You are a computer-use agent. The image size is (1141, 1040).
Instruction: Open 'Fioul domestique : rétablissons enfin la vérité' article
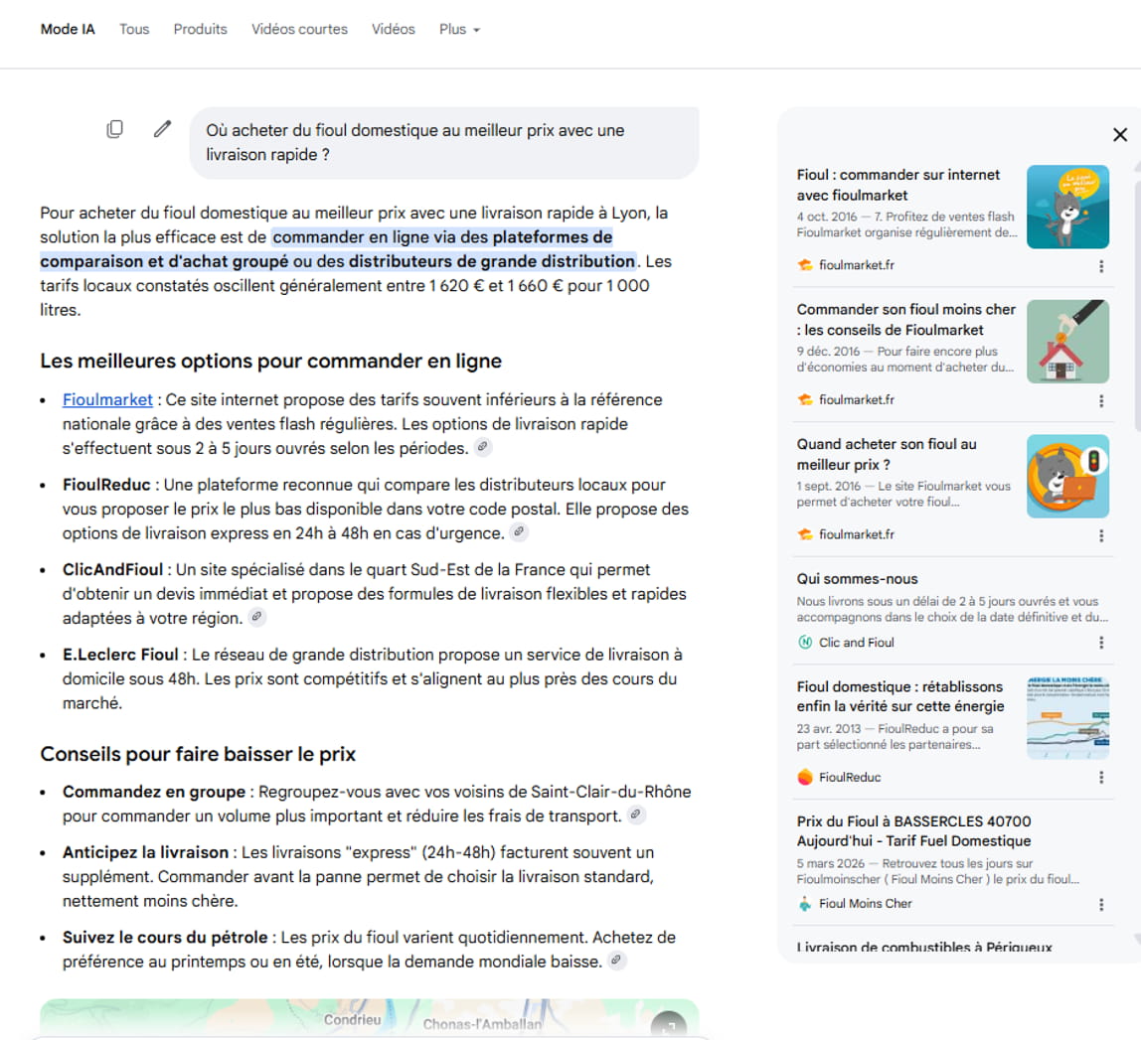tap(900, 696)
